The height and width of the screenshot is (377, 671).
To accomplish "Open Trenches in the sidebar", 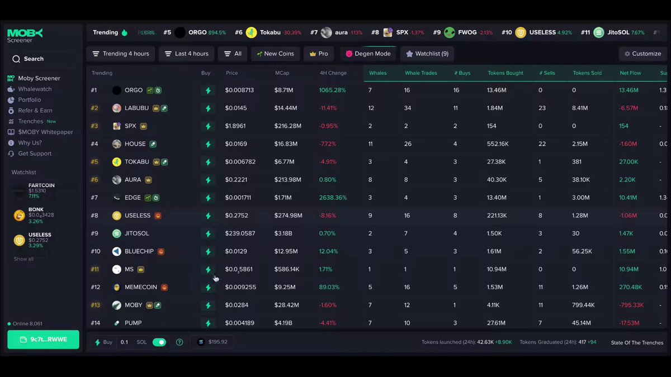I will pyautogui.click(x=31, y=121).
